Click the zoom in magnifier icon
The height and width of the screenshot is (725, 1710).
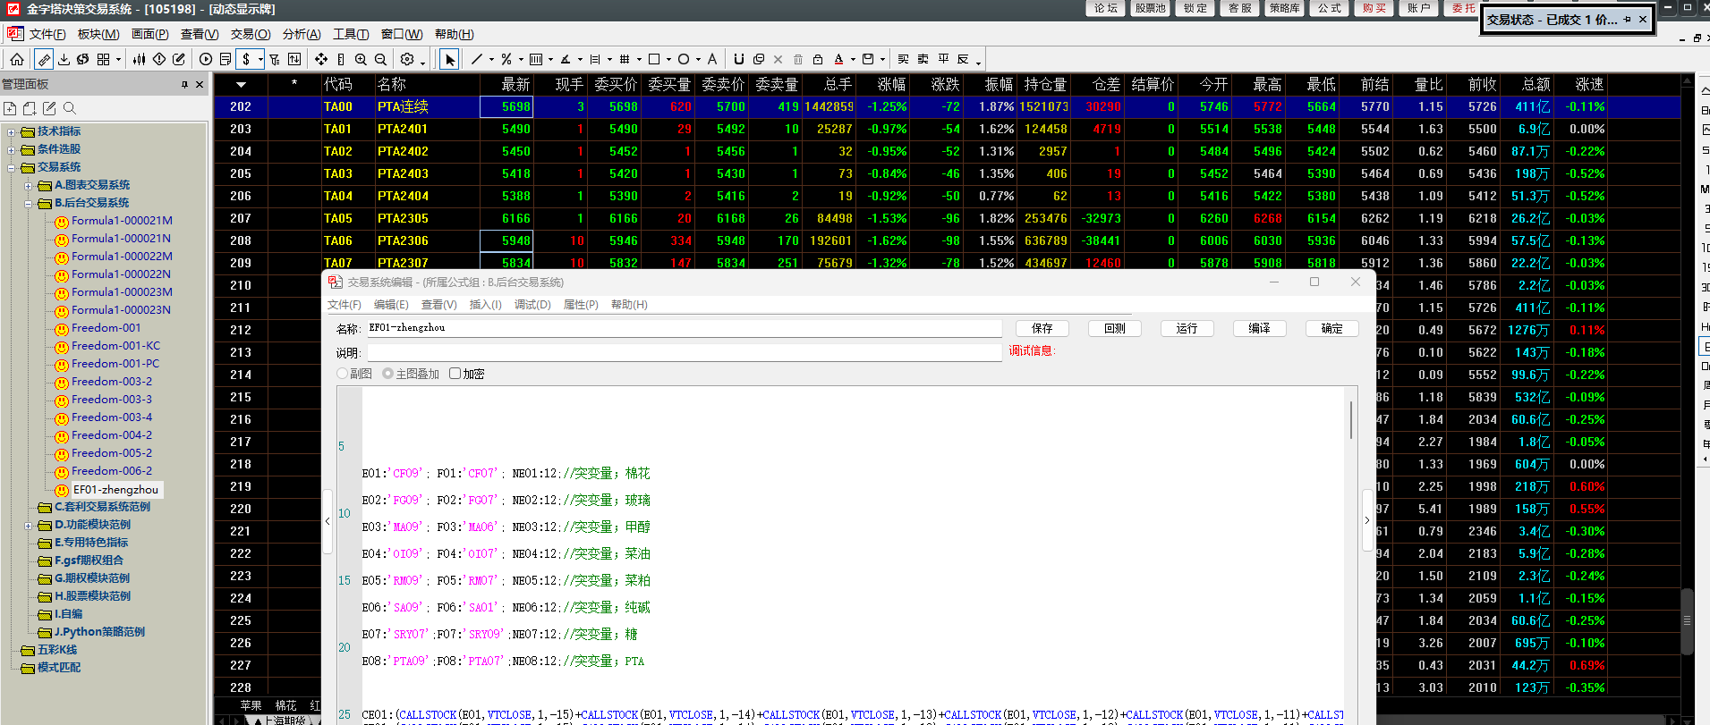[361, 59]
